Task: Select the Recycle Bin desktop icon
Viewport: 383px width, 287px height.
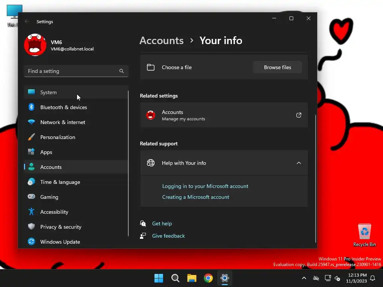Action: click(364, 235)
